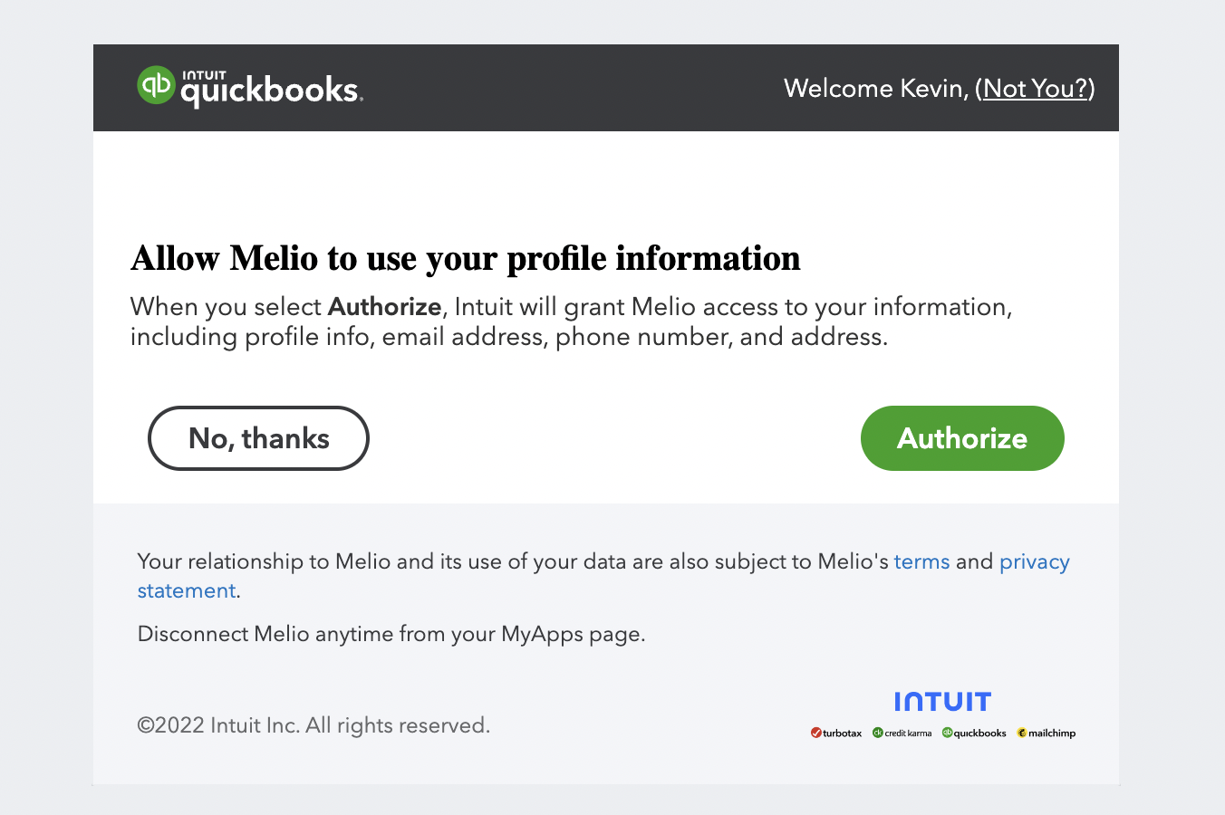1225x815 pixels.
Task: Click the bold Authorize word in description
Action: (384, 307)
